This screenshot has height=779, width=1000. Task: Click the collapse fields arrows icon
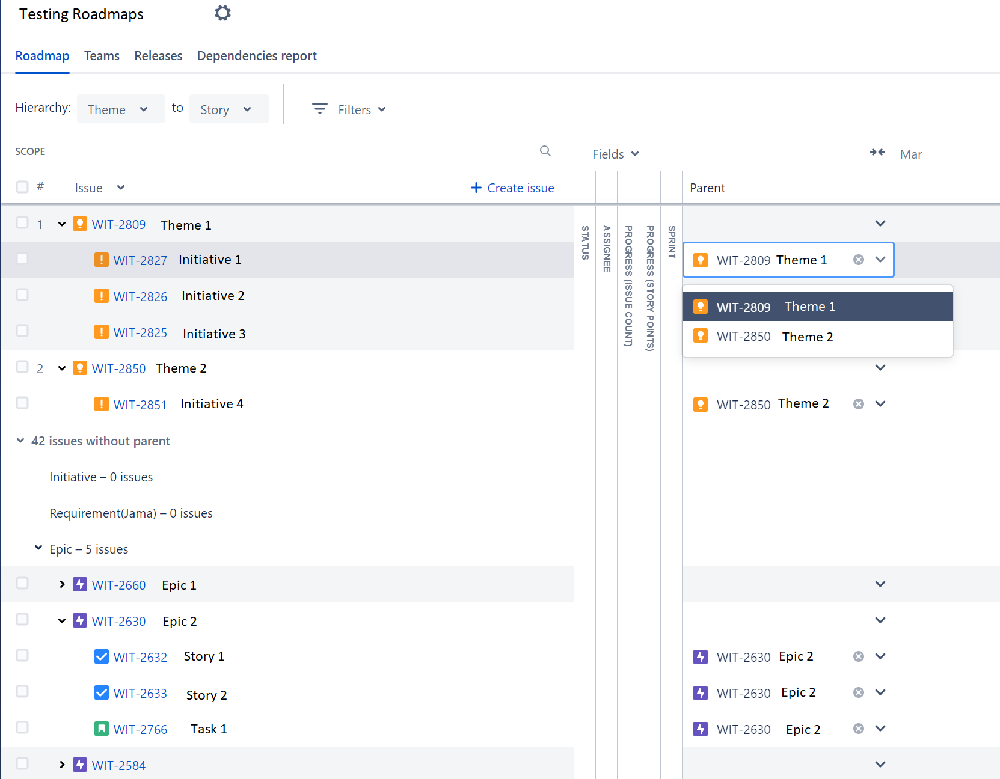pos(877,153)
